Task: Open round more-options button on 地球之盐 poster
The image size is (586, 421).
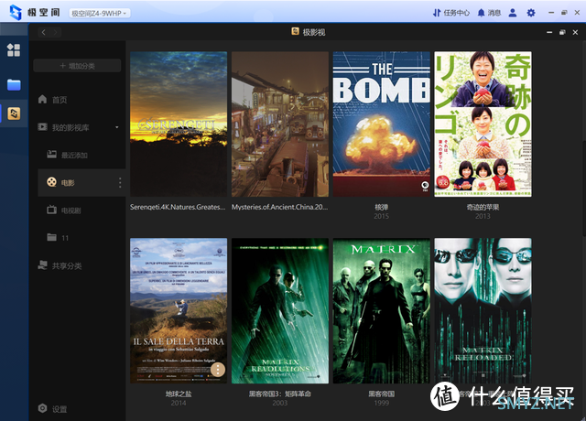Action: 218,370
